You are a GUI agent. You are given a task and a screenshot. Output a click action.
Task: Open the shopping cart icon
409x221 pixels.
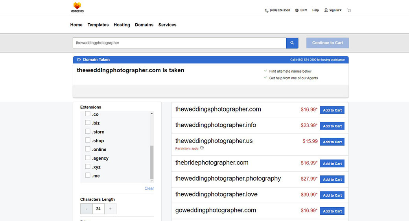click(349, 10)
